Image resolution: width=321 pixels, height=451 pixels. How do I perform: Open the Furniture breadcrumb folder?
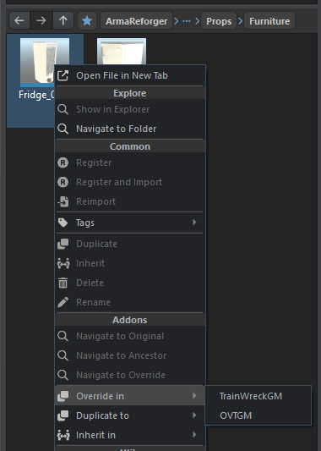(x=269, y=21)
